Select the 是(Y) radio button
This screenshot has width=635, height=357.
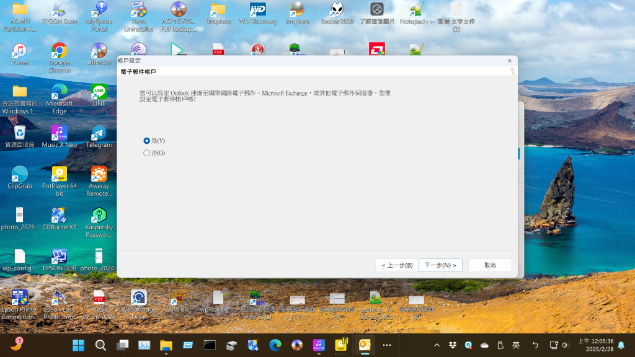point(147,141)
